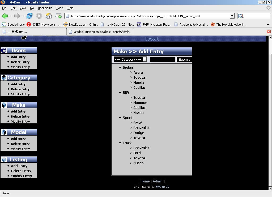The width and height of the screenshot is (272, 197).
Task: Click Dodge under Sport
Action: [x=139, y=133]
